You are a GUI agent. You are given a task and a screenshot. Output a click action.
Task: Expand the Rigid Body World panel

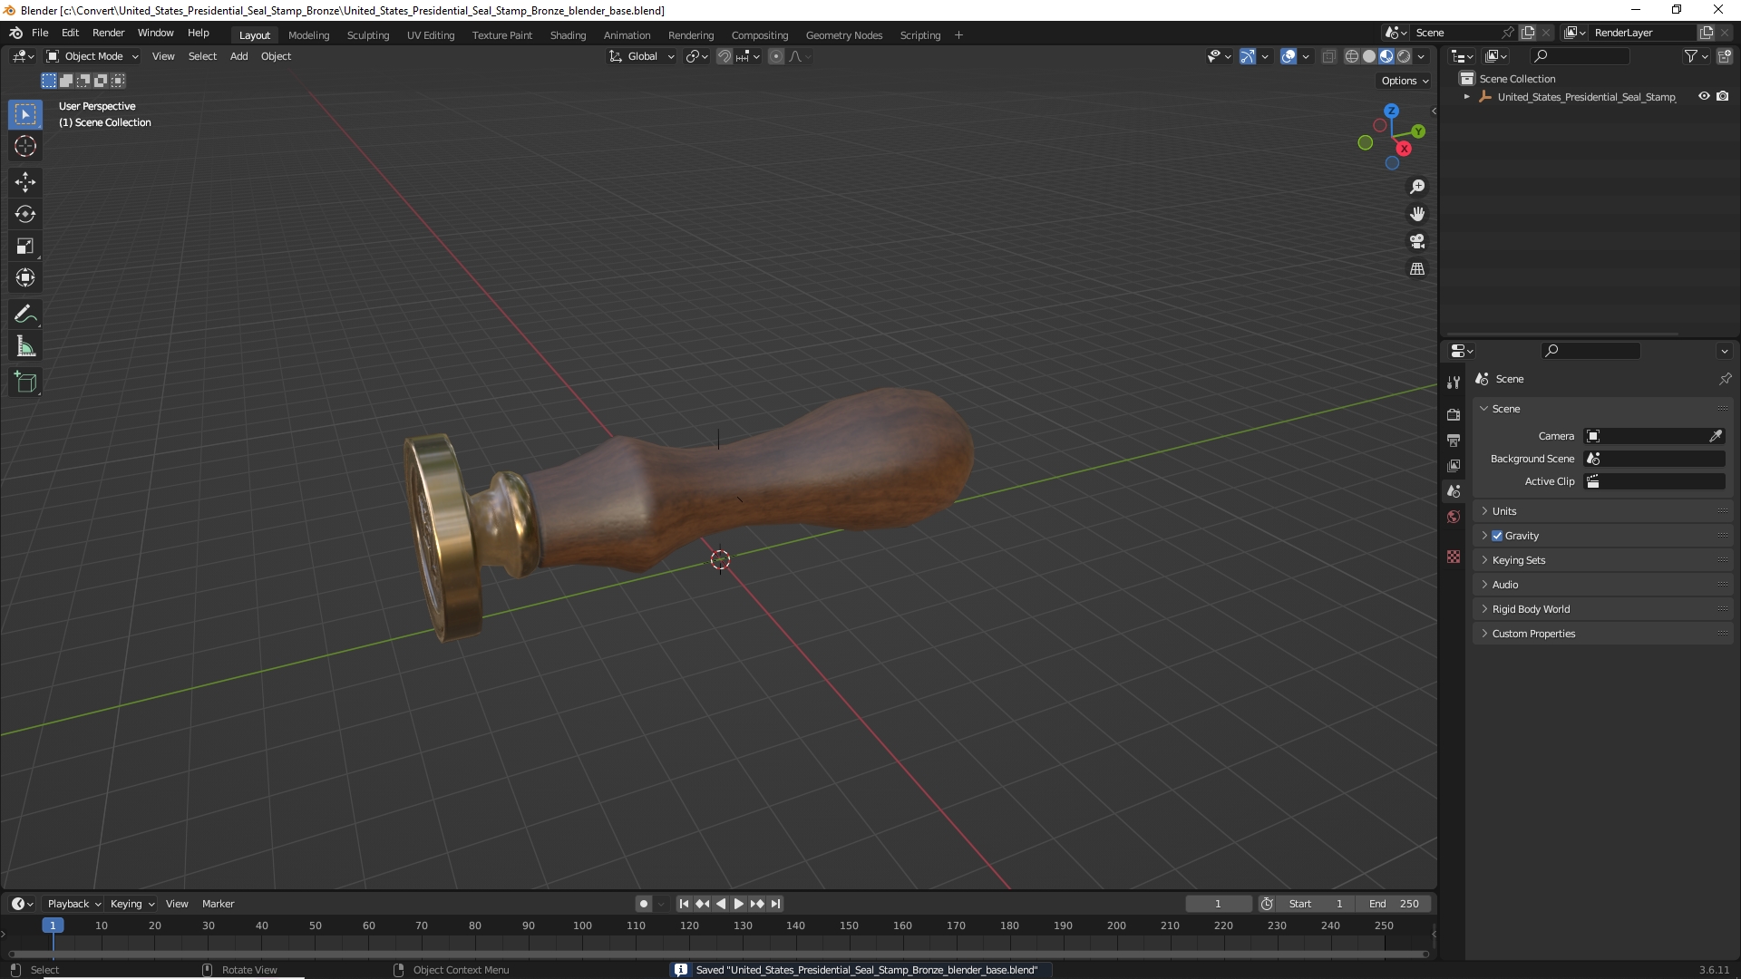pyautogui.click(x=1603, y=609)
